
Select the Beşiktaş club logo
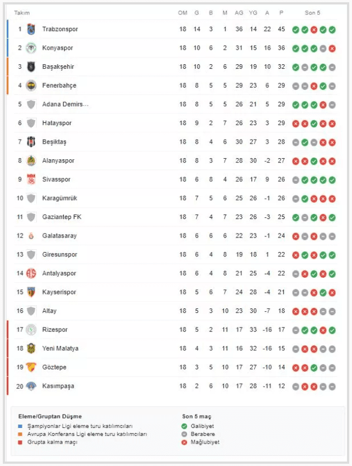click(x=31, y=142)
